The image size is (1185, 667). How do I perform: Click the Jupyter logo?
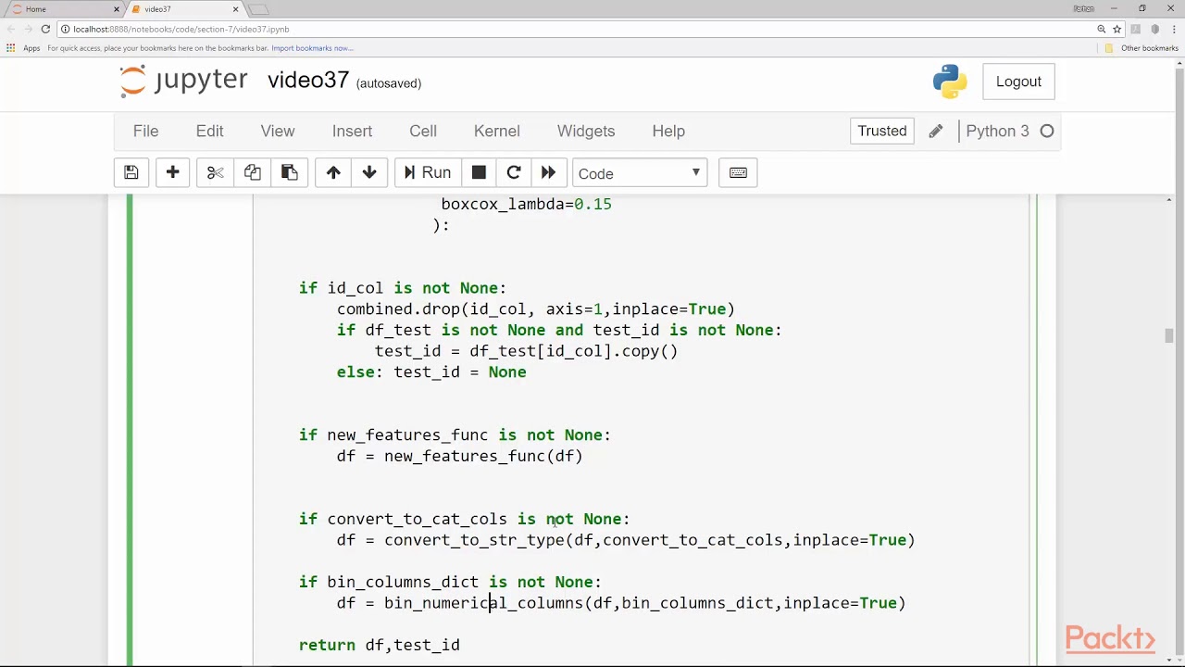pyautogui.click(x=184, y=81)
